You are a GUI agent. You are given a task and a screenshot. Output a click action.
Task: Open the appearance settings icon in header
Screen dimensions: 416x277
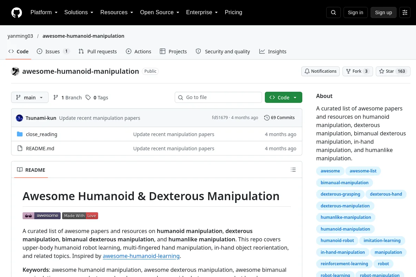(405, 12)
